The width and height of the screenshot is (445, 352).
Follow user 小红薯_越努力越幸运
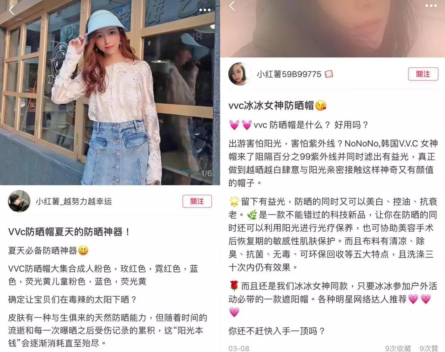tap(197, 201)
